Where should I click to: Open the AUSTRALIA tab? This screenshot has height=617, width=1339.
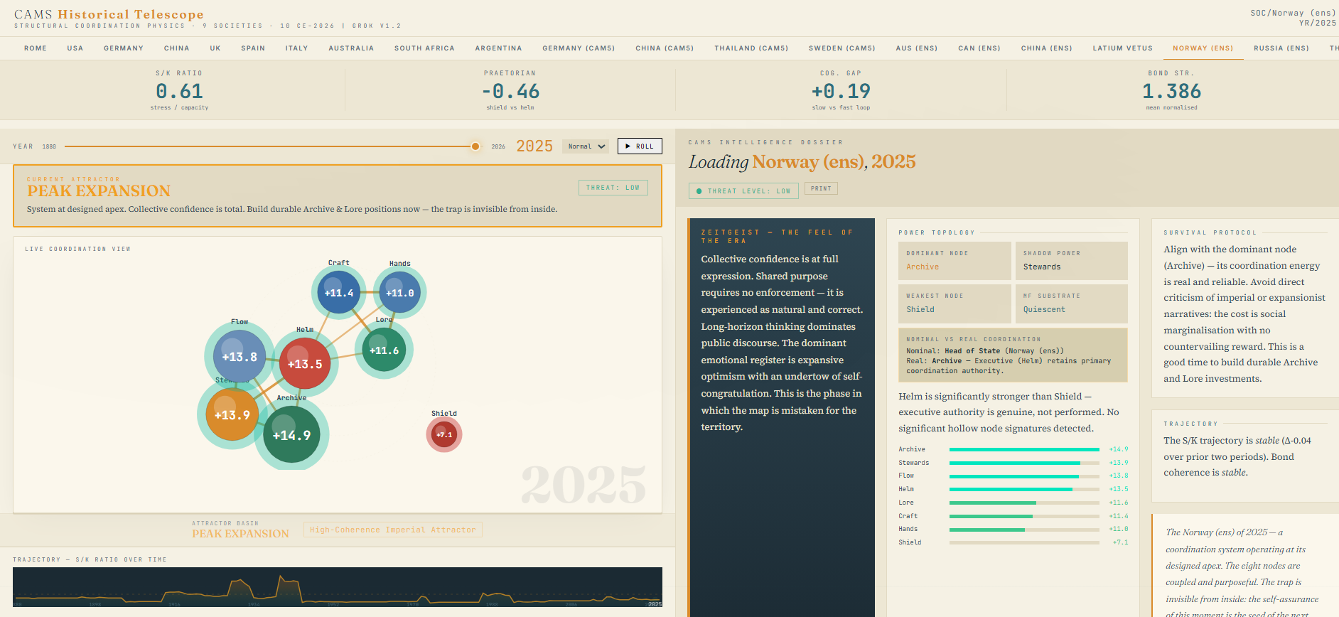point(351,48)
